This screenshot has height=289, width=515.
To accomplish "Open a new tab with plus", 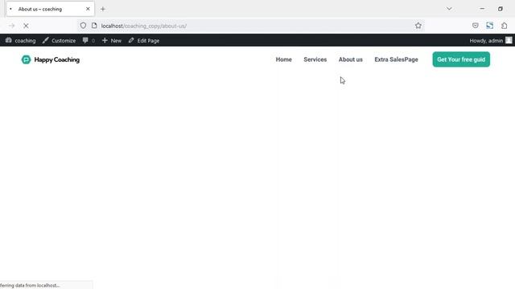I will tap(103, 9).
